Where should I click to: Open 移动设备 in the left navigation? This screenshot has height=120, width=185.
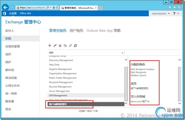pos(11,78)
